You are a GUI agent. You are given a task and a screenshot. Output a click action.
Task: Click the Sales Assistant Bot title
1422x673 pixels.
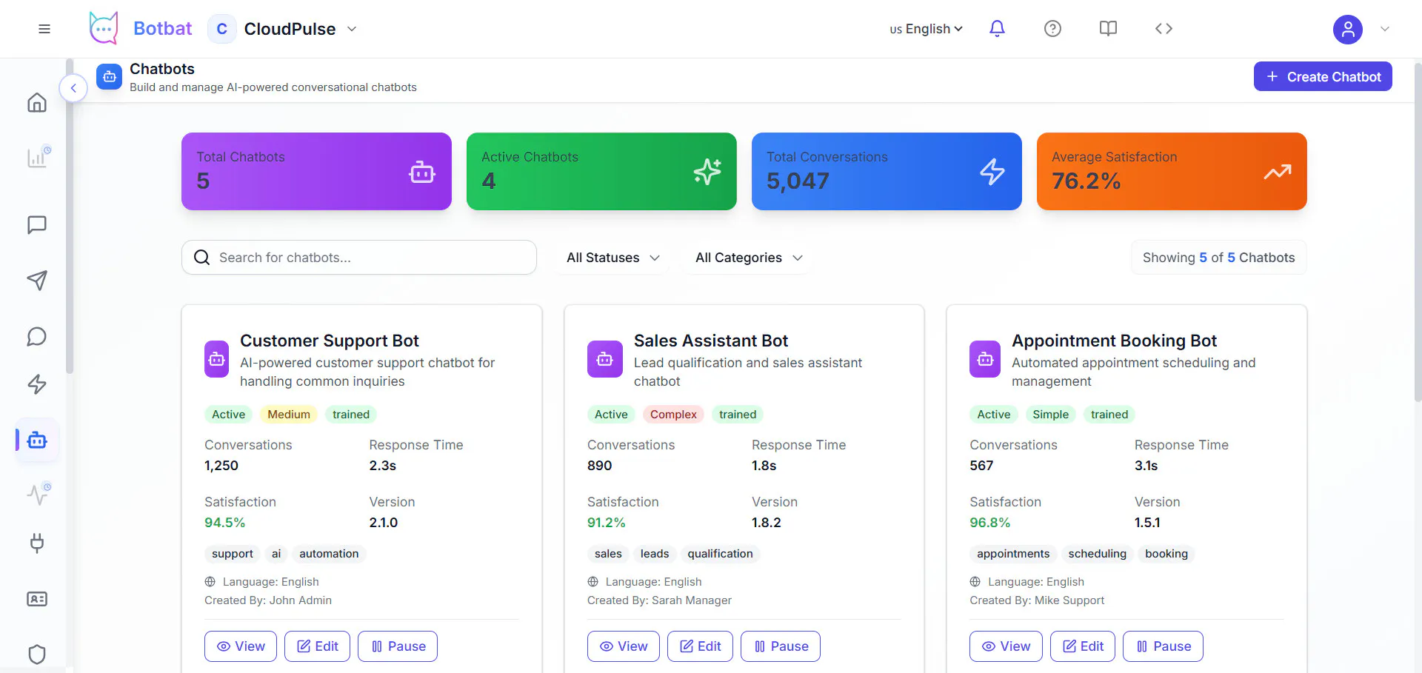711,341
